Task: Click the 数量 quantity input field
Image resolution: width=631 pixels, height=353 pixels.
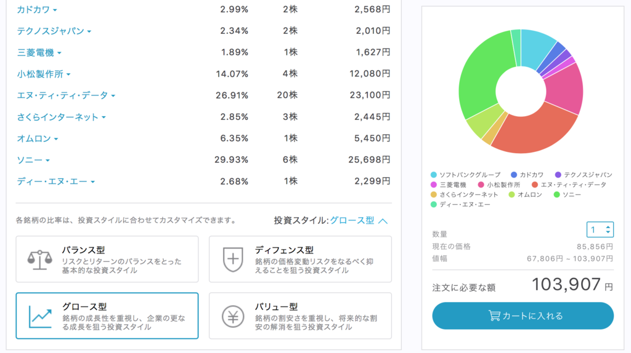Action: point(600,230)
